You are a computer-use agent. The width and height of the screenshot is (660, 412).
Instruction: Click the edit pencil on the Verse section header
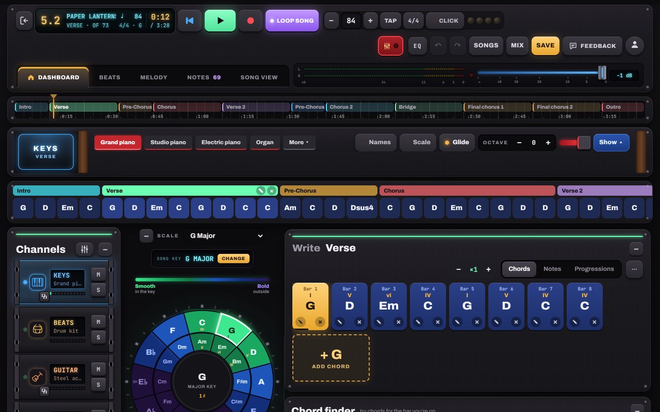(261, 191)
